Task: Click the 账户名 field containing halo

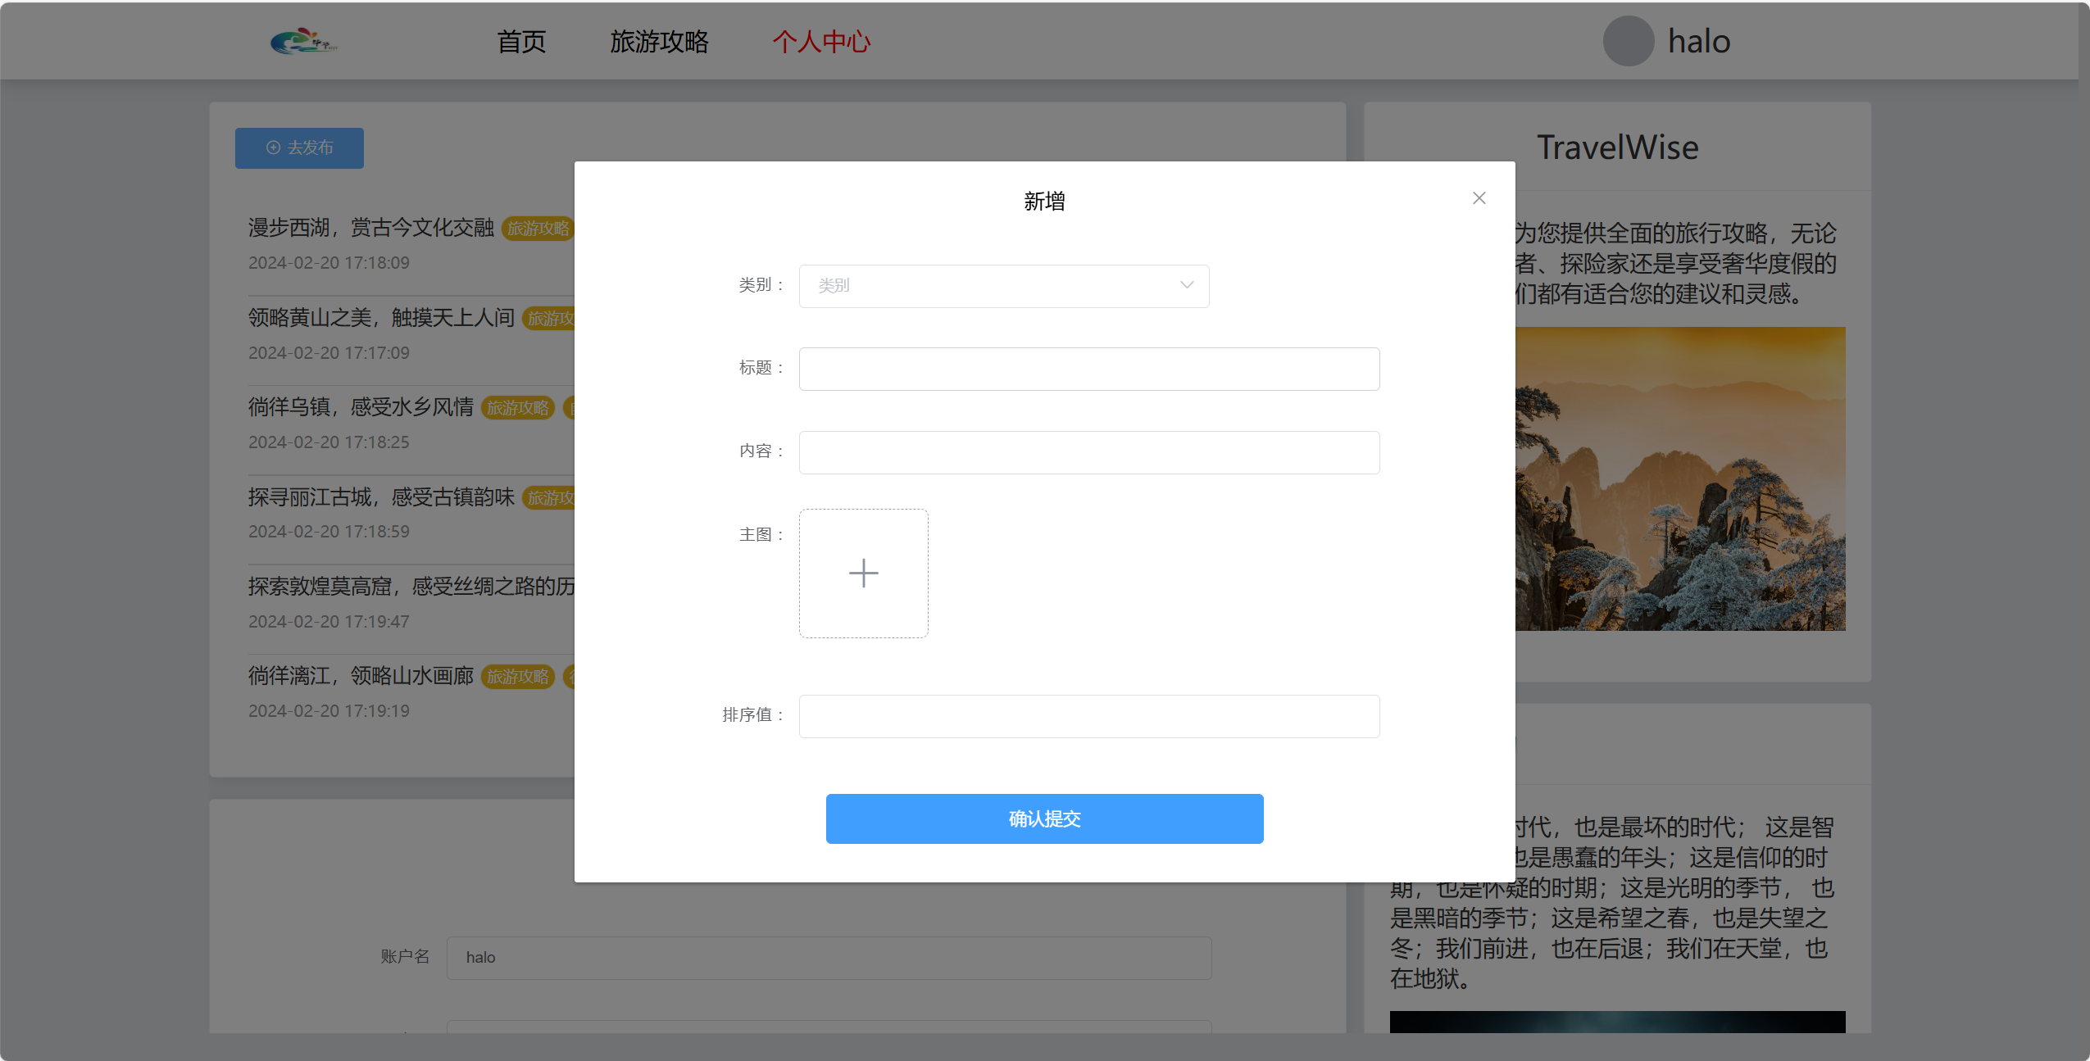Action: click(828, 958)
